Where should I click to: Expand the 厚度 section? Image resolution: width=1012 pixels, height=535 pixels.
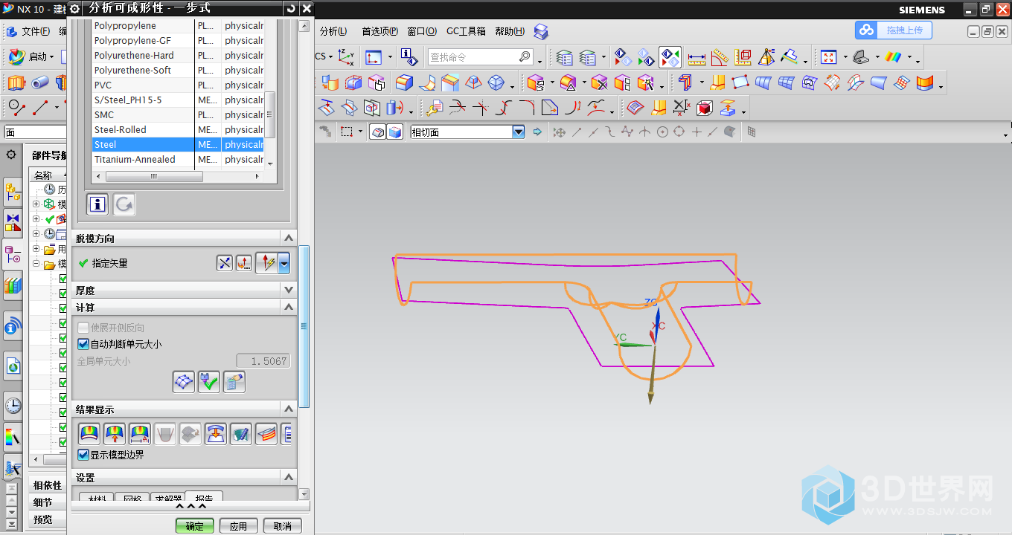[289, 290]
